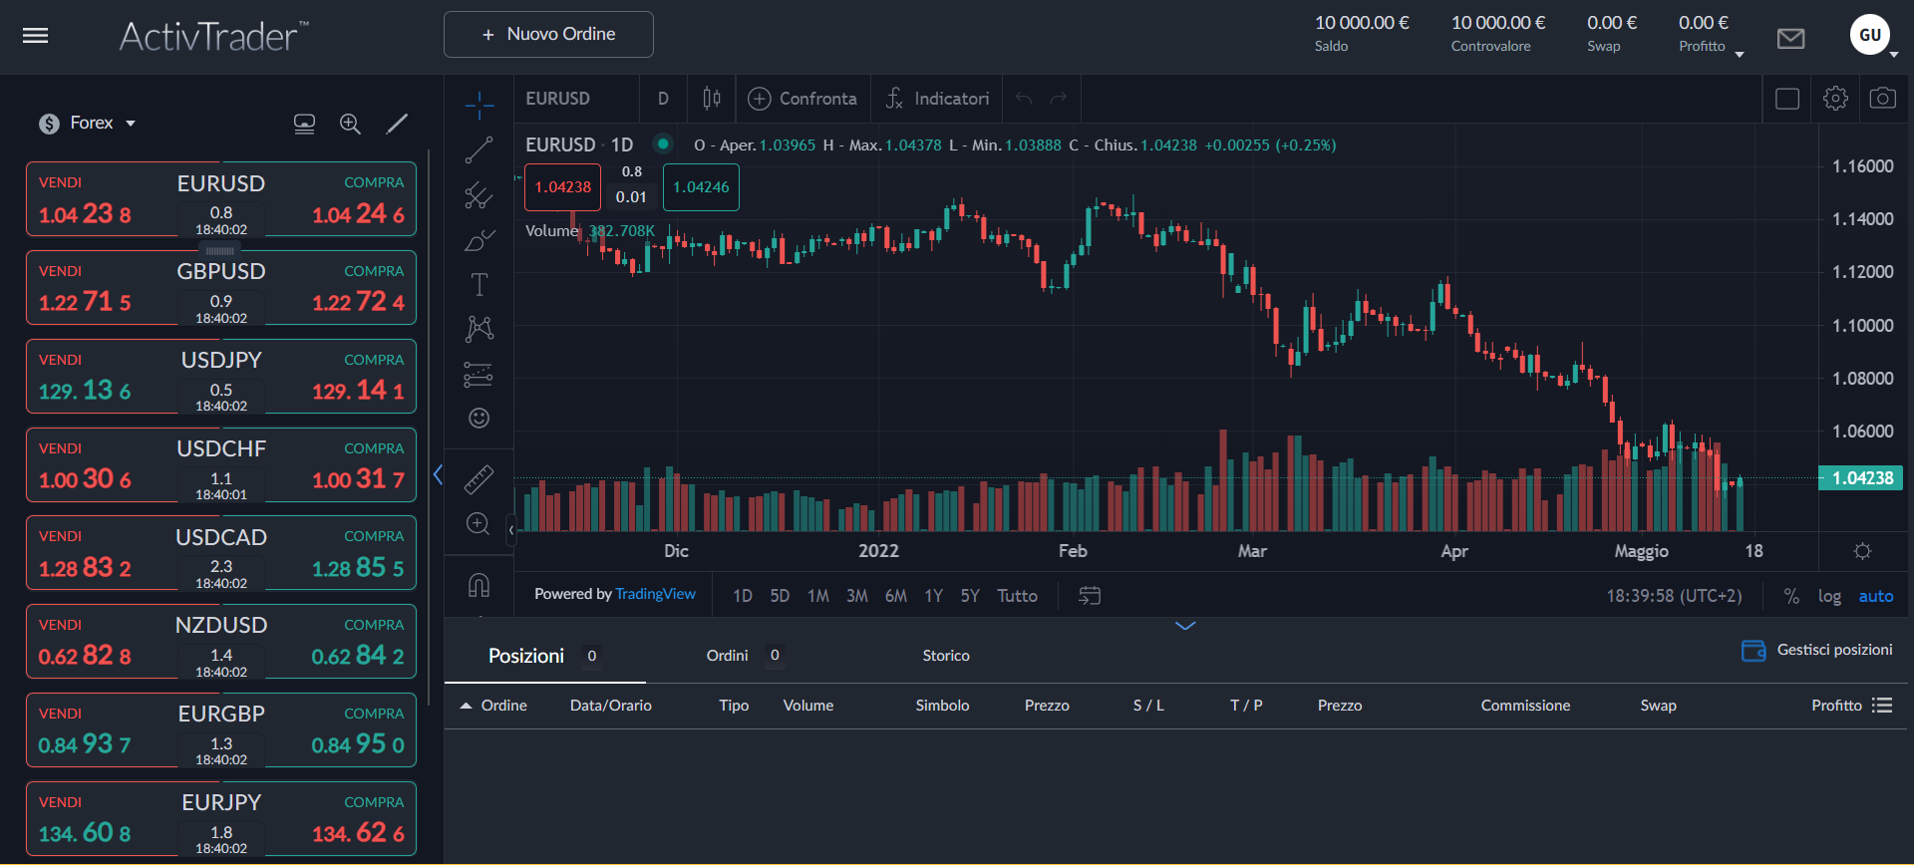Open the Posizioni tab
Screen dimensions: 1914x865
[544, 656]
